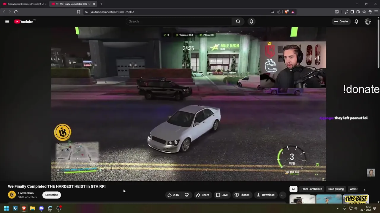Switch to iShowSpeed Becomes President tab

[24, 4]
